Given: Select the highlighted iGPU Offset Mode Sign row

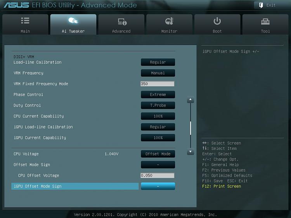Looking at the screenshot, I should point(75,186).
